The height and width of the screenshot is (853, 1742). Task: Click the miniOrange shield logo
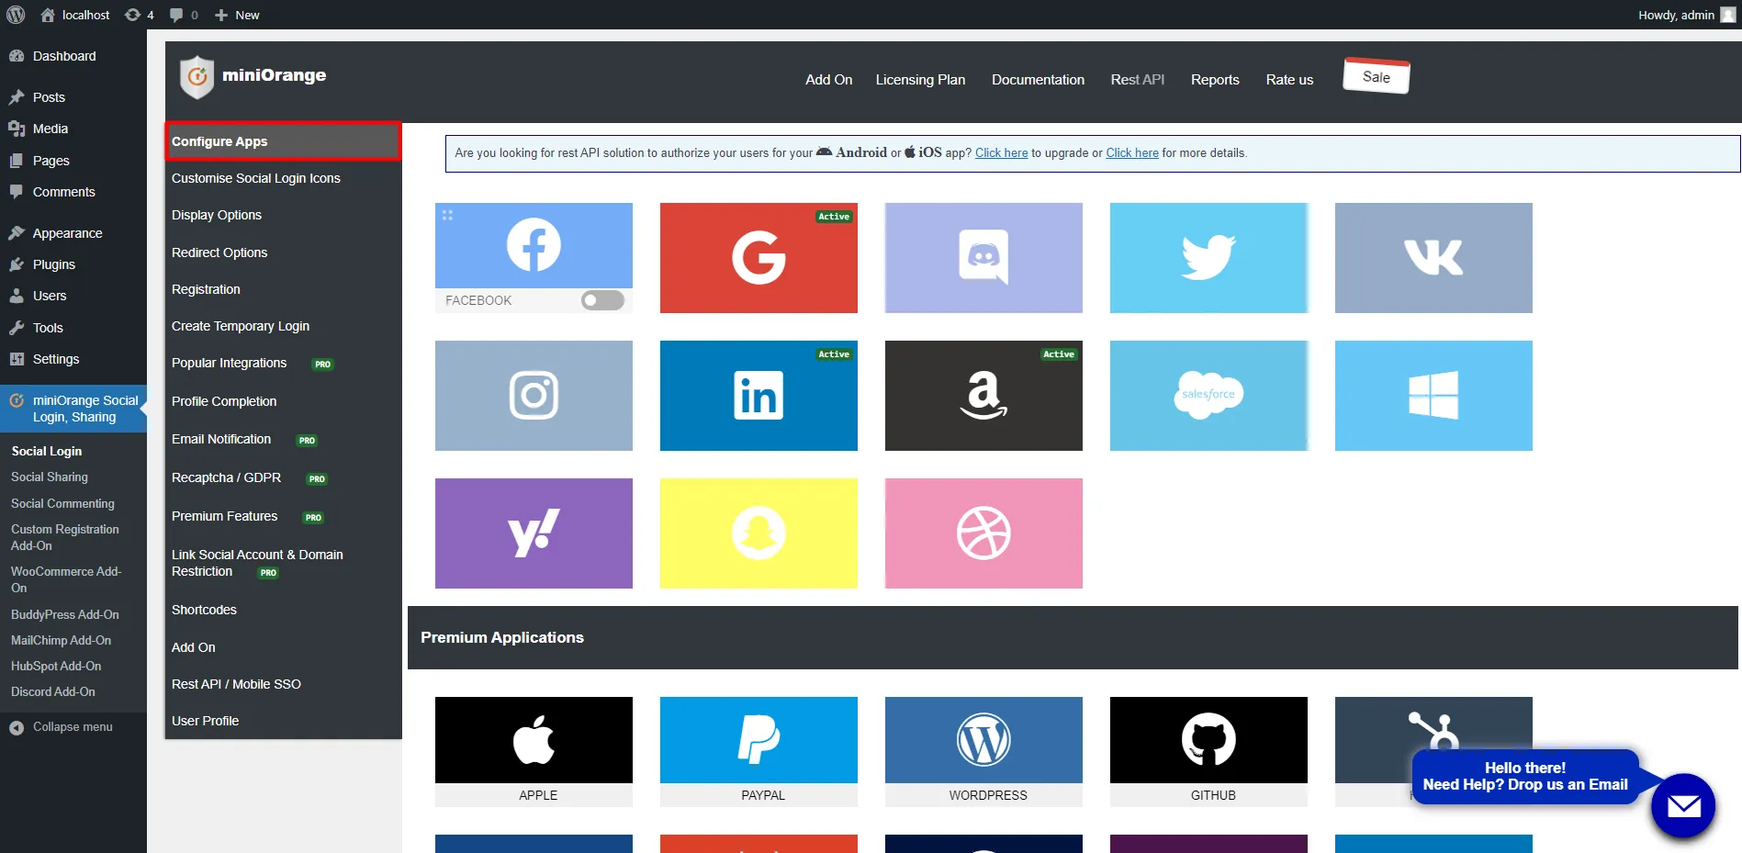point(197,76)
